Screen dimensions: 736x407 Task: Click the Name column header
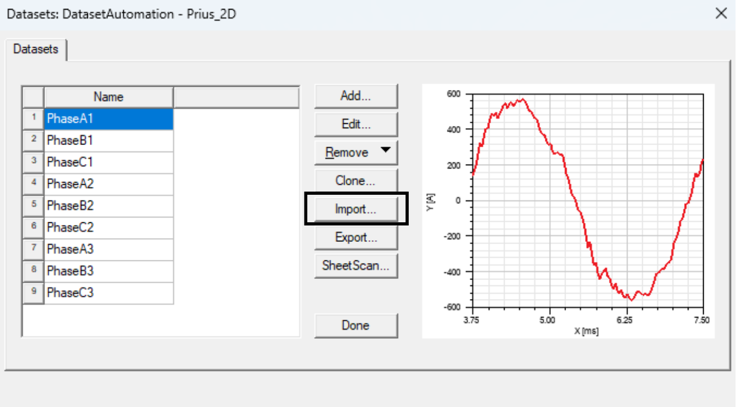point(108,97)
